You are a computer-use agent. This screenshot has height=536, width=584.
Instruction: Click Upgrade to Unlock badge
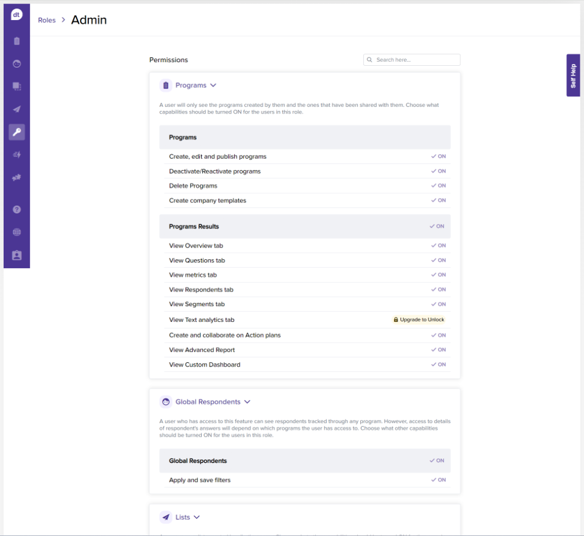pyautogui.click(x=419, y=320)
